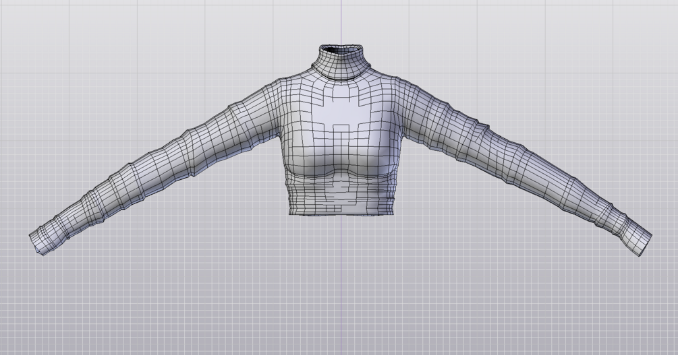This screenshot has height=355, width=678.
Task: Click the turtleneck collar opening of the mesh
Action: [341, 50]
